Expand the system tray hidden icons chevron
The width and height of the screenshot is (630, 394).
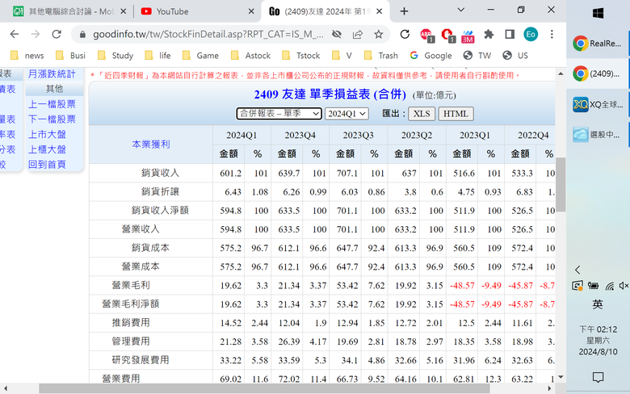pos(577,270)
